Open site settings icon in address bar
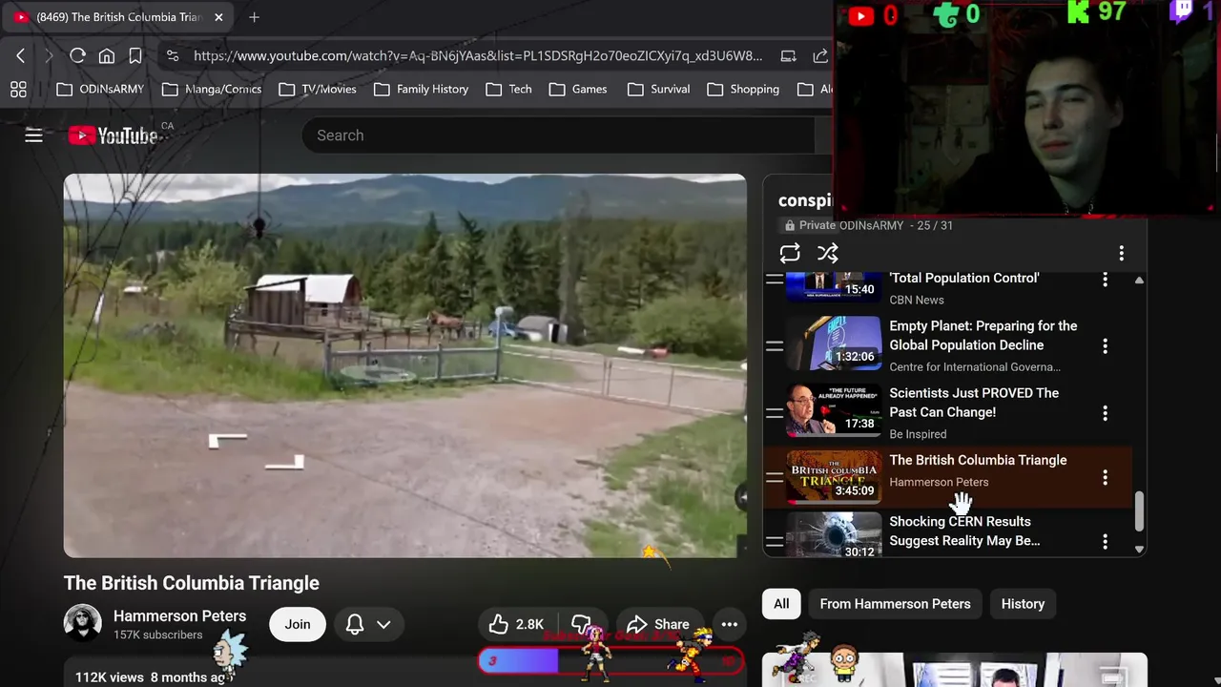 click(173, 56)
